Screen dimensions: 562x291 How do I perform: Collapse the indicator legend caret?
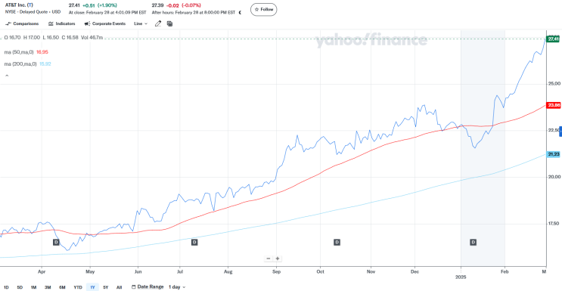[x=7, y=76]
